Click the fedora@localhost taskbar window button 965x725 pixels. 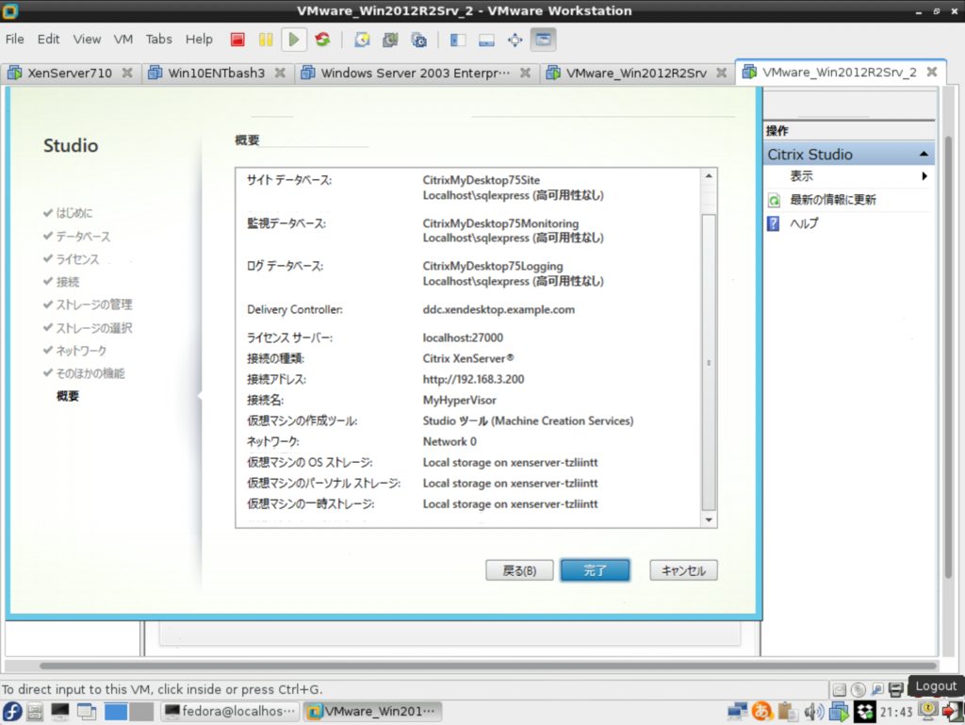point(231,712)
